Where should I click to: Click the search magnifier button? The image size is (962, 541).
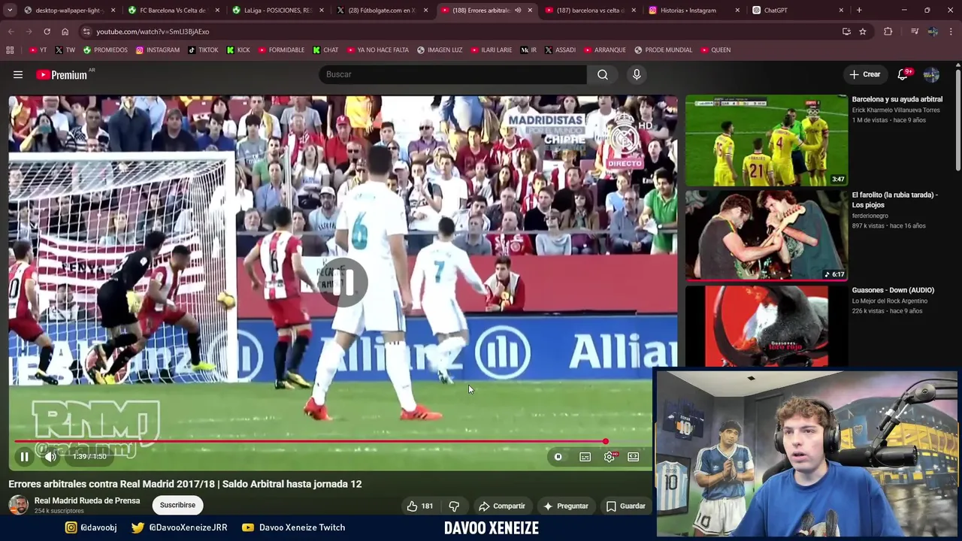(603, 74)
